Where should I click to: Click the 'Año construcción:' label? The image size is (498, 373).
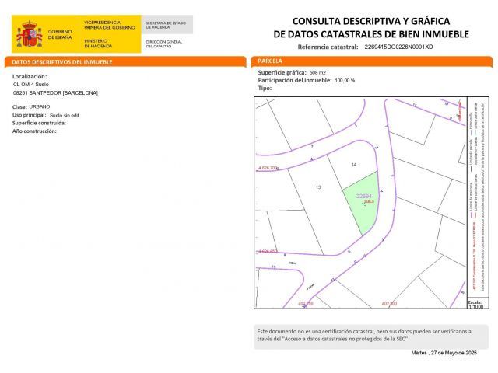(34, 131)
